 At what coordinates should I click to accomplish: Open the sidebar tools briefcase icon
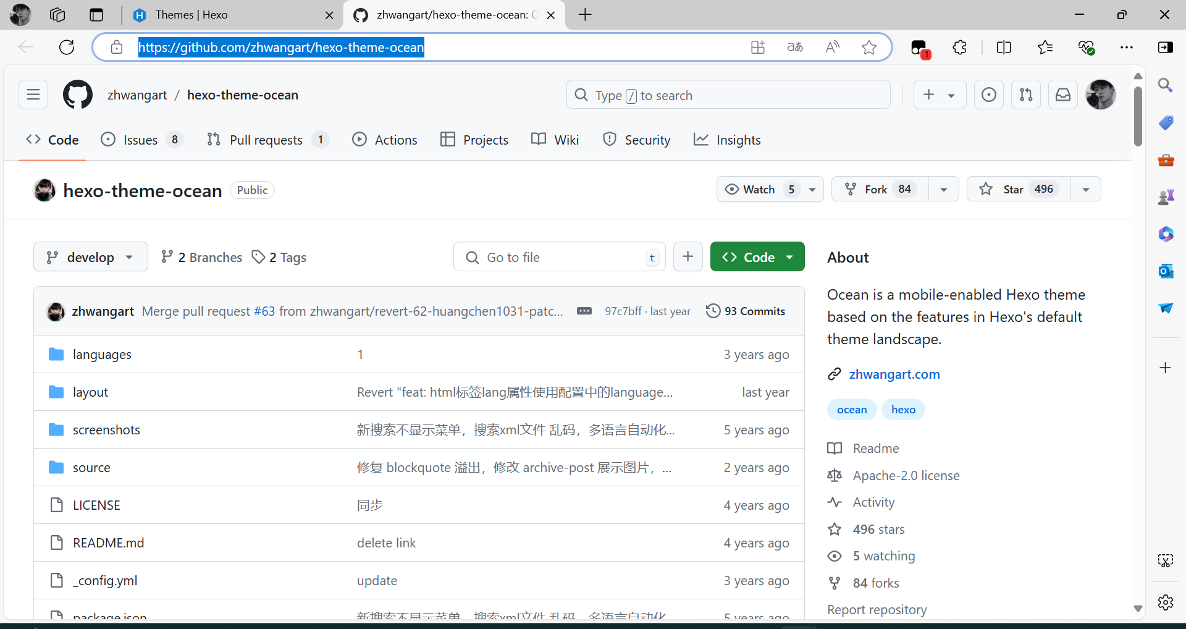(1166, 160)
